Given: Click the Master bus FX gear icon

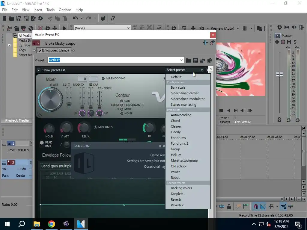Looking at the screenshot, I should click(x=283, y=42).
